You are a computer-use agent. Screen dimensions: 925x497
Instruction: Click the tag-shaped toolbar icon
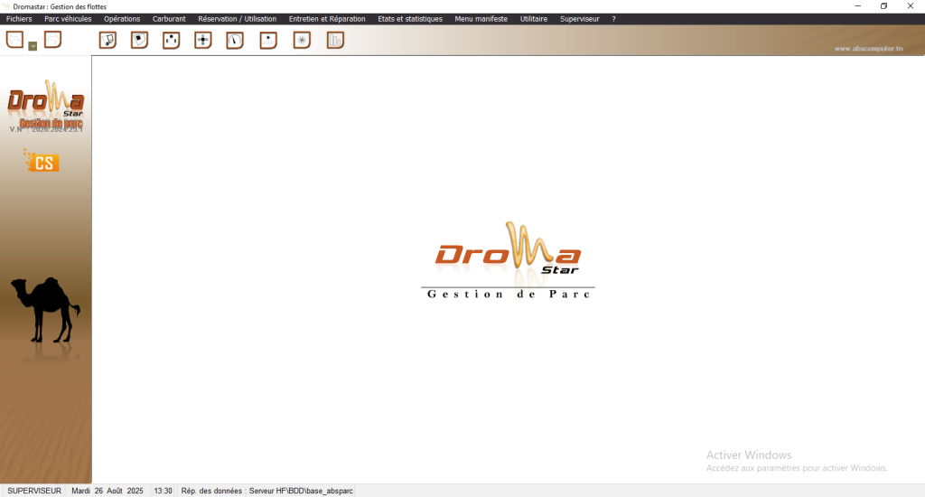pos(139,40)
